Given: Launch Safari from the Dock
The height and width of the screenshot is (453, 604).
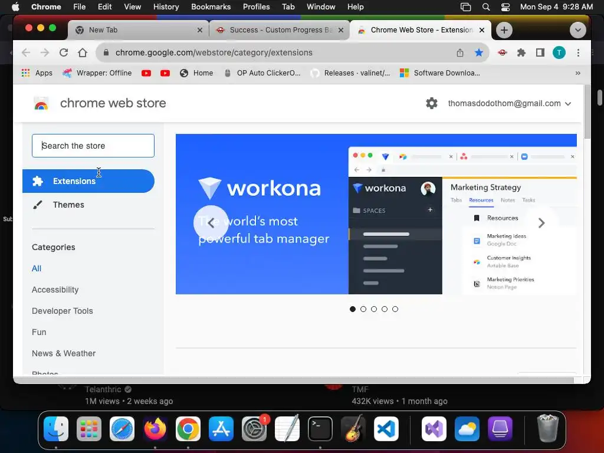Looking at the screenshot, I should click(x=122, y=428).
